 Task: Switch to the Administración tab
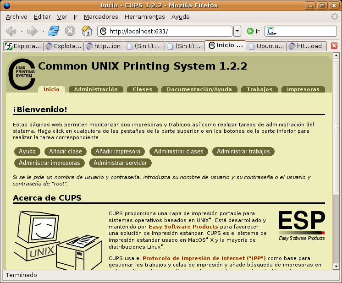[x=96, y=89]
